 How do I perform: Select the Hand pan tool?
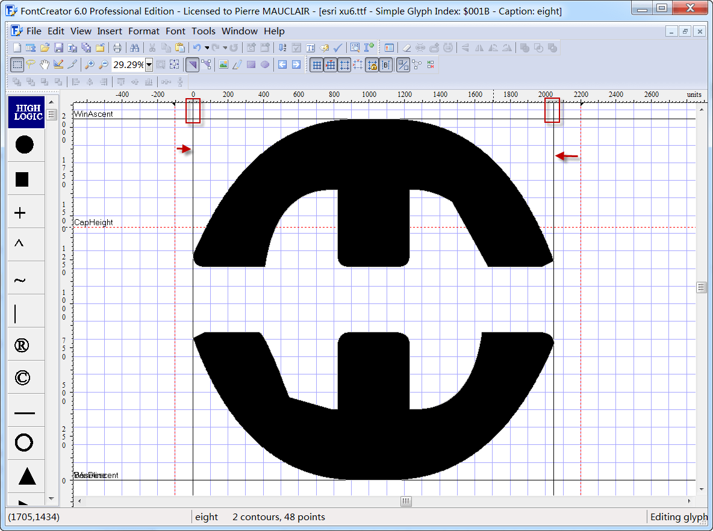tap(45, 64)
